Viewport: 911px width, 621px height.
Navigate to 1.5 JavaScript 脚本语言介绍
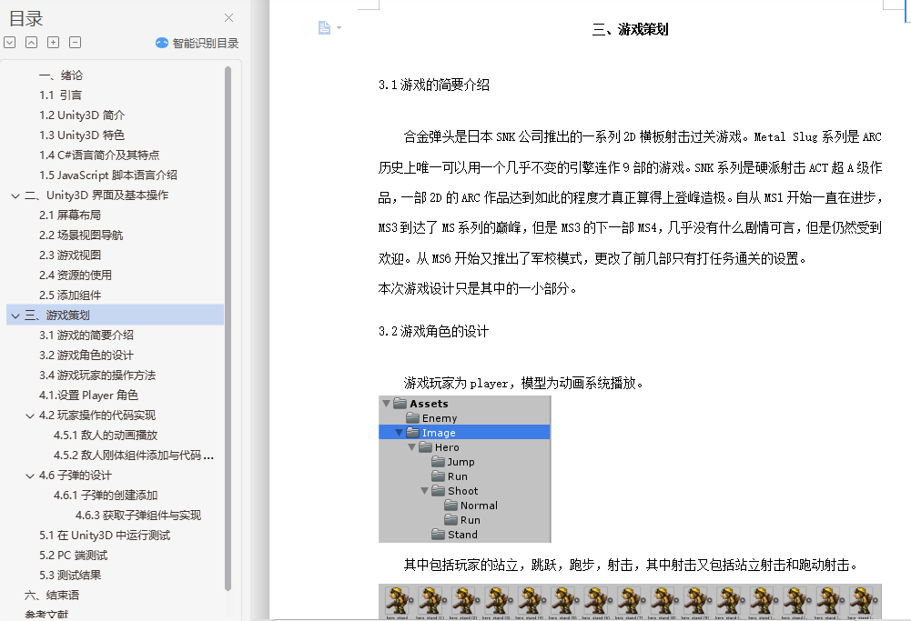tap(108, 175)
